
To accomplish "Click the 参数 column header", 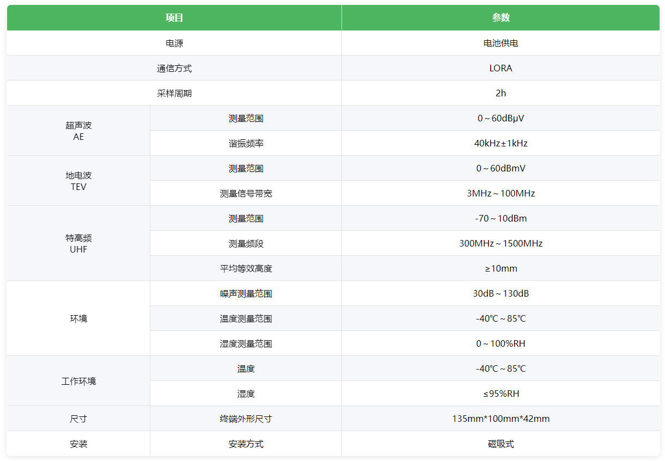I will [501, 17].
